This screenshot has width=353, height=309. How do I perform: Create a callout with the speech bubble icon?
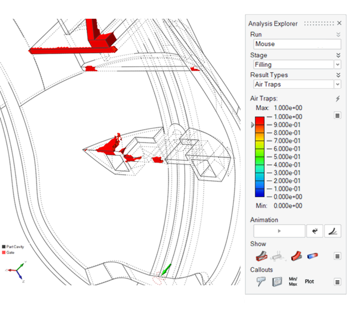click(261, 281)
